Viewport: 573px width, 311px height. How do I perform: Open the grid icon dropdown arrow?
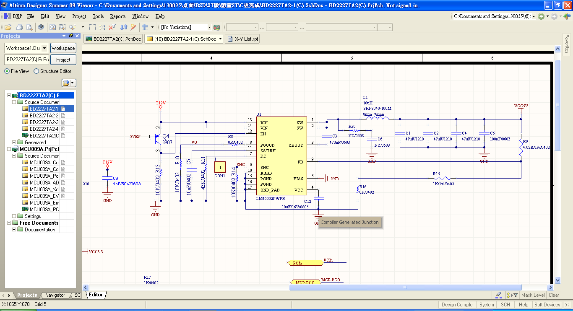coord(152,27)
